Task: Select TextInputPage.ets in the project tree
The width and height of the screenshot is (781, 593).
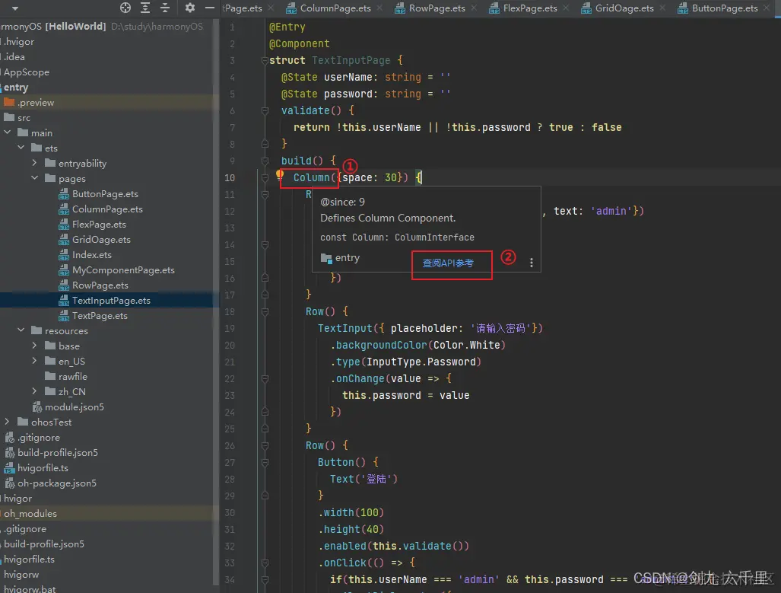Action: click(111, 301)
